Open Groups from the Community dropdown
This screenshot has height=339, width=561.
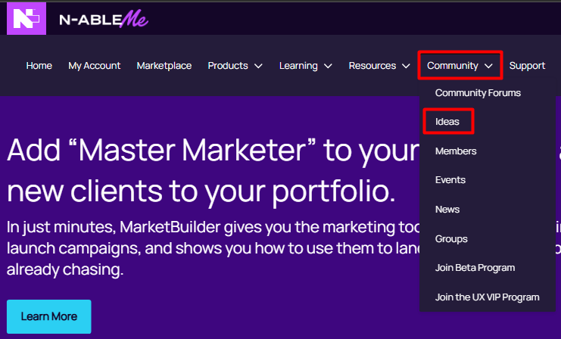[x=451, y=239]
